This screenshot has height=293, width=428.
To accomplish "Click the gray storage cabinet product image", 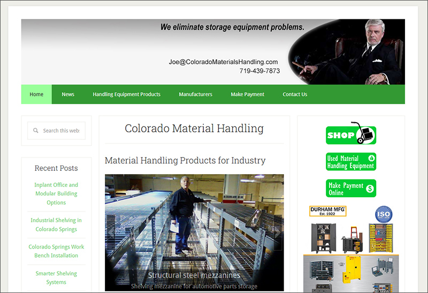I will click(x=324, y=238).
